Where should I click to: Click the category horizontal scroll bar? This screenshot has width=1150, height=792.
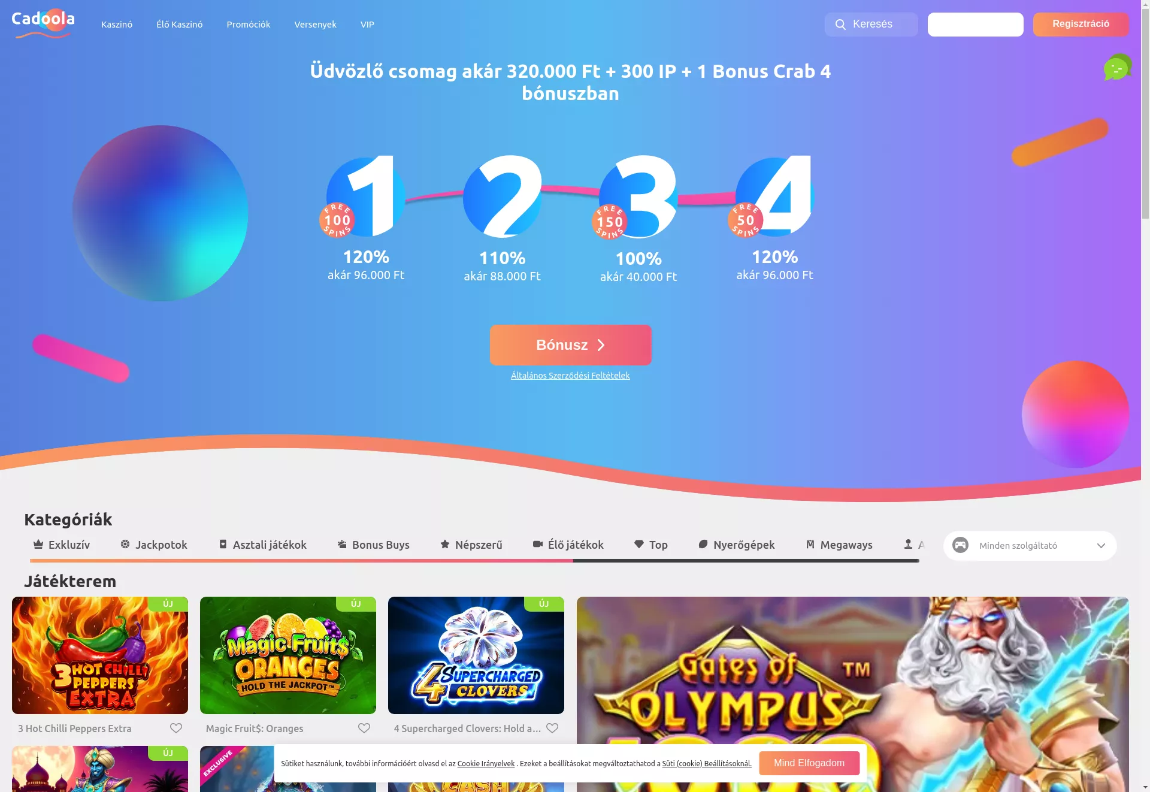[x=474, y=561]
